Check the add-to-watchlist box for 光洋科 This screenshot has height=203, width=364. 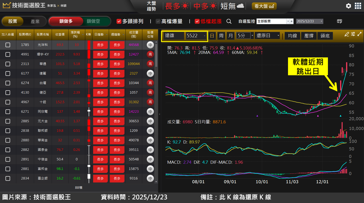(x=8, y=45)
